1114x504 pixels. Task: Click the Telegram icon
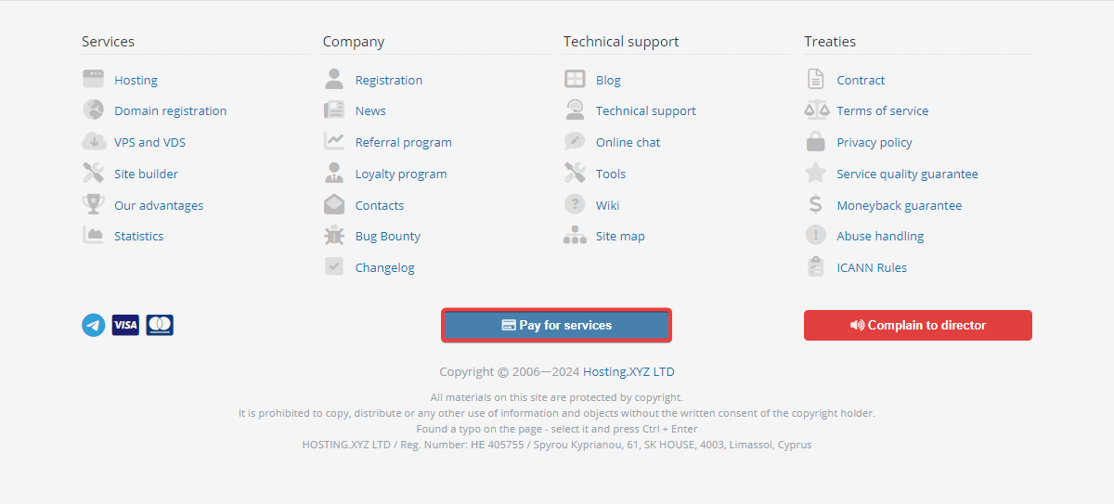pyautogui.click(x=93, y=325)
